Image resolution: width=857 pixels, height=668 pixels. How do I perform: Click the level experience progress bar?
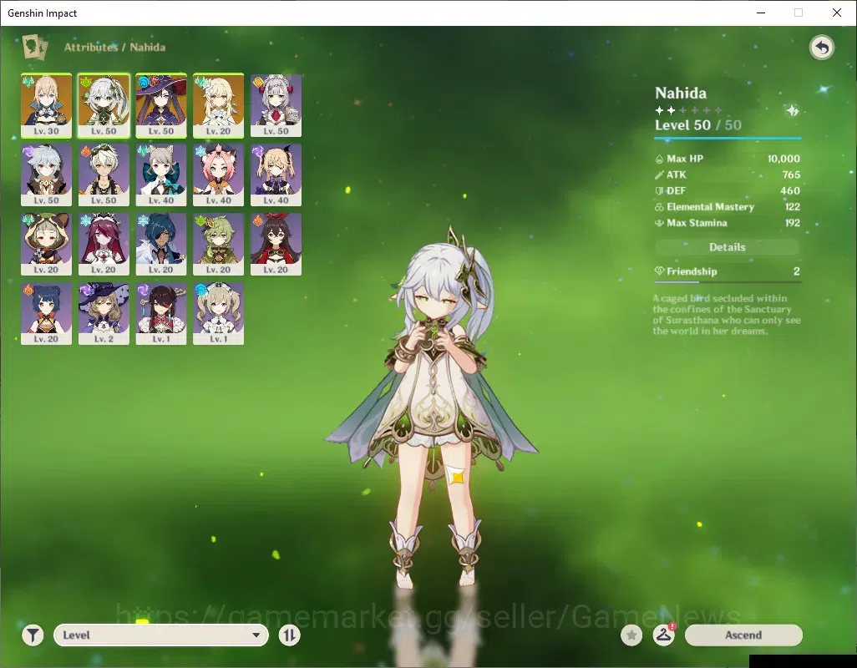728,138
